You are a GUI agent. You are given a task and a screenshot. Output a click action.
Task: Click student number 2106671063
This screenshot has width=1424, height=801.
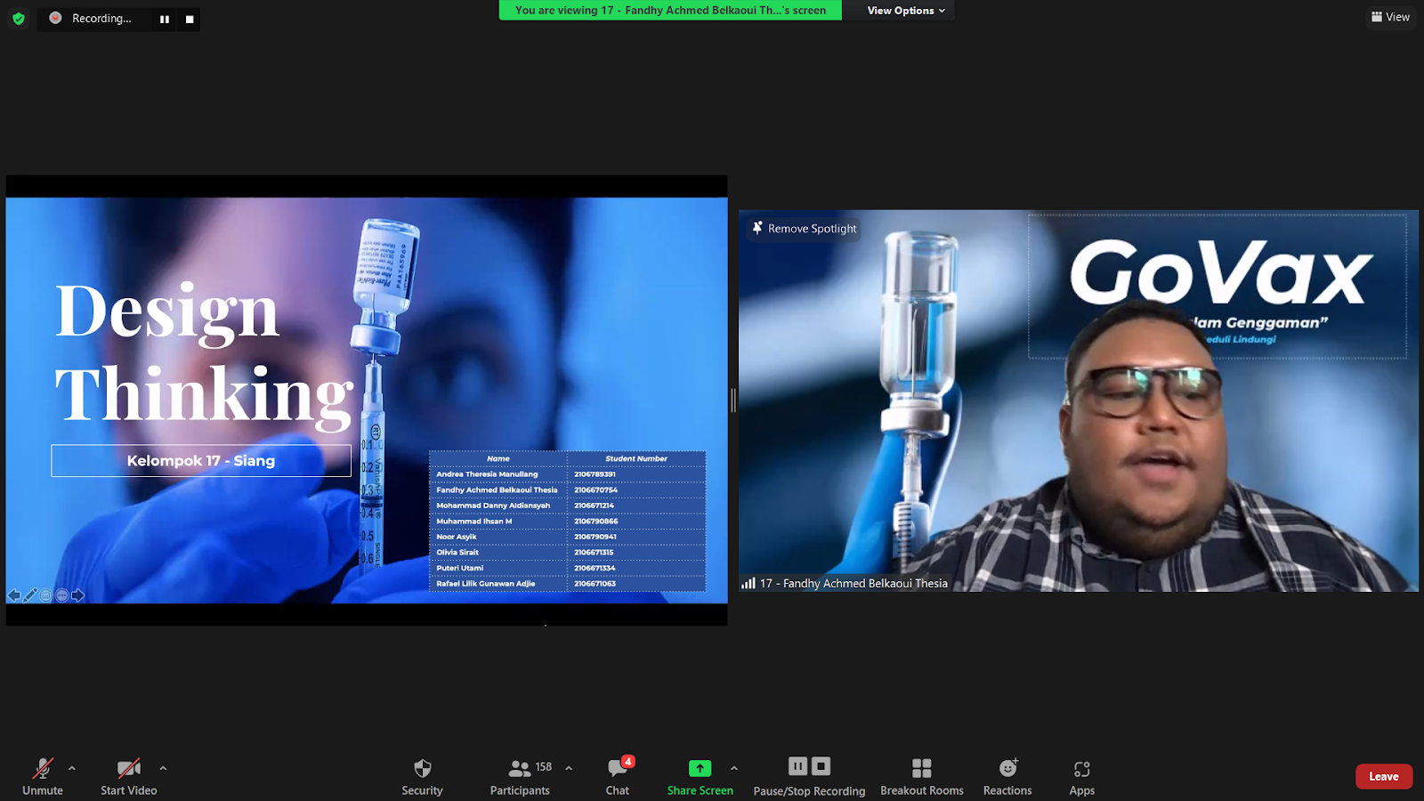595,584
